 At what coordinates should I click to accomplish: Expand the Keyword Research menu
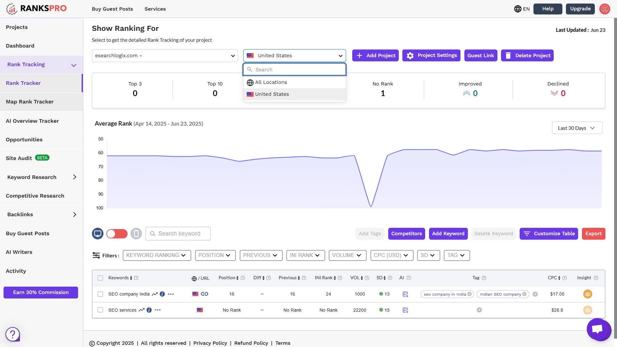41,177
